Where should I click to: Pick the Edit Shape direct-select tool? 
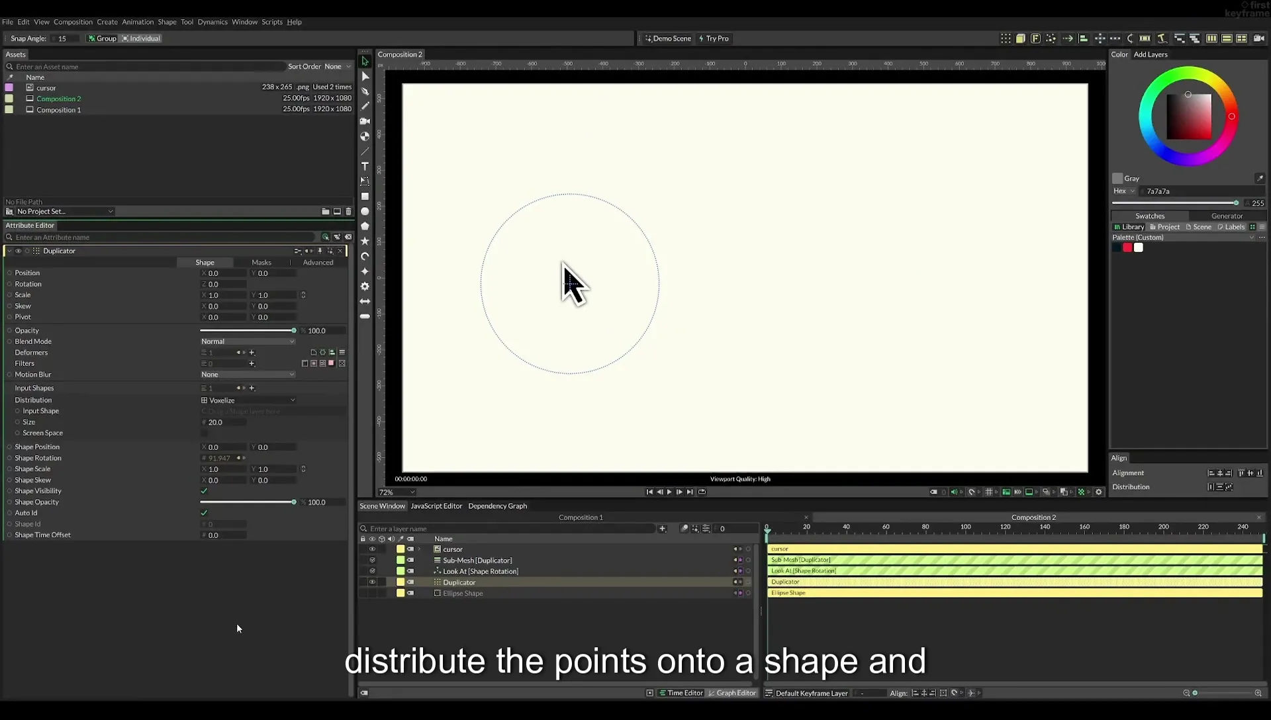tap(365, 76)
